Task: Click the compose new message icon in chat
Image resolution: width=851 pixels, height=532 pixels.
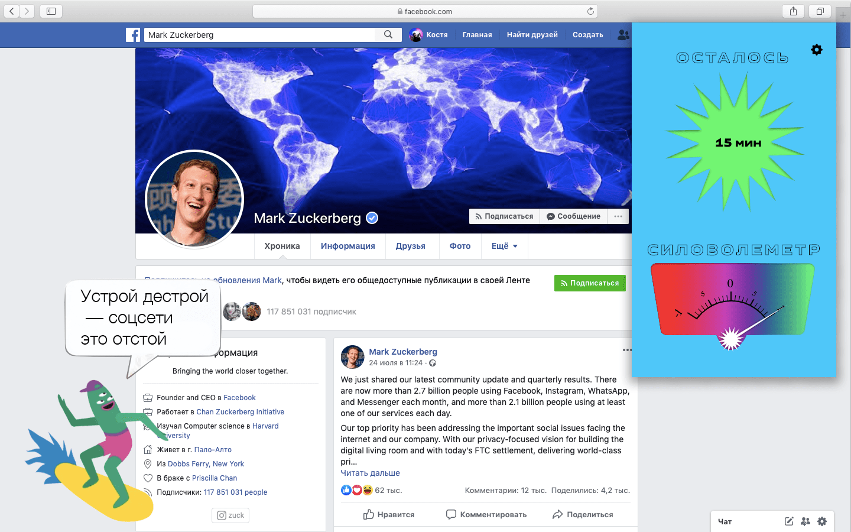Action: click(x=789, y=521)
